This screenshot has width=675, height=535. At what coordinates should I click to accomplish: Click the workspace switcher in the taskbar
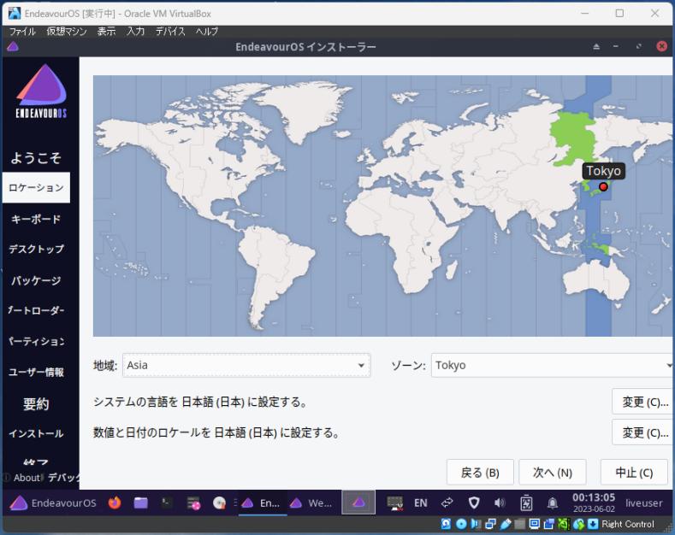click(x=358, y=503)
